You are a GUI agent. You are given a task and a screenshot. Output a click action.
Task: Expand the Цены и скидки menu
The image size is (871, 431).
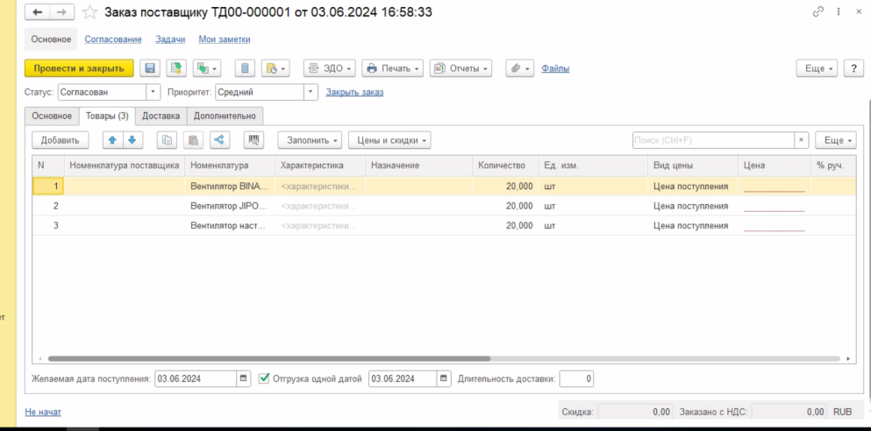coord(389,140)
